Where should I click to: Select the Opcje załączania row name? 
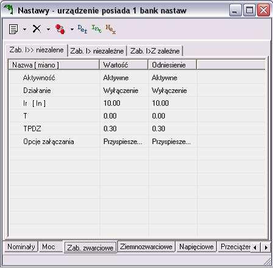49,142
